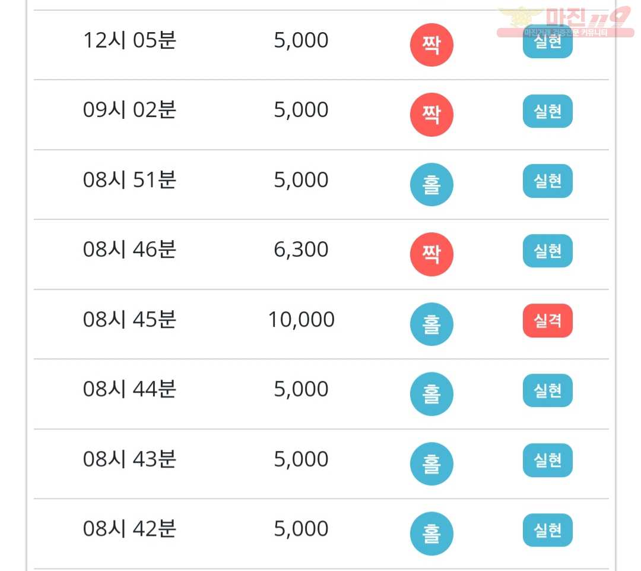Viewport: 641px width, 571px height.
Task: Click the red 짝 circle at 12시 05분
Action: (431, 45)
